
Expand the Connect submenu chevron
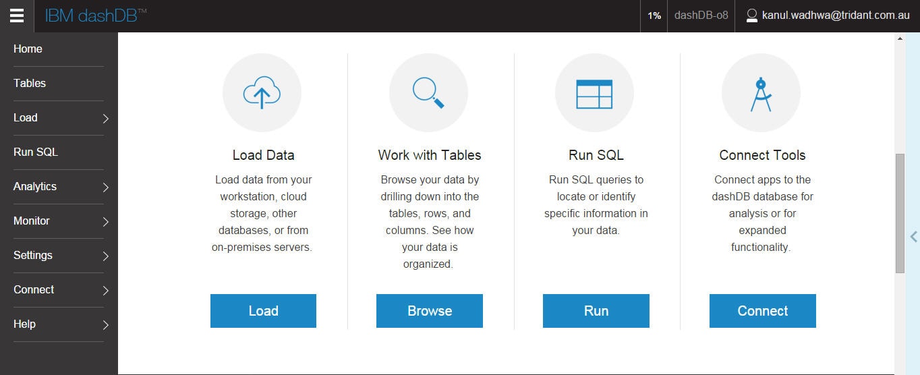pyautogui.click(x=106, y=291)
